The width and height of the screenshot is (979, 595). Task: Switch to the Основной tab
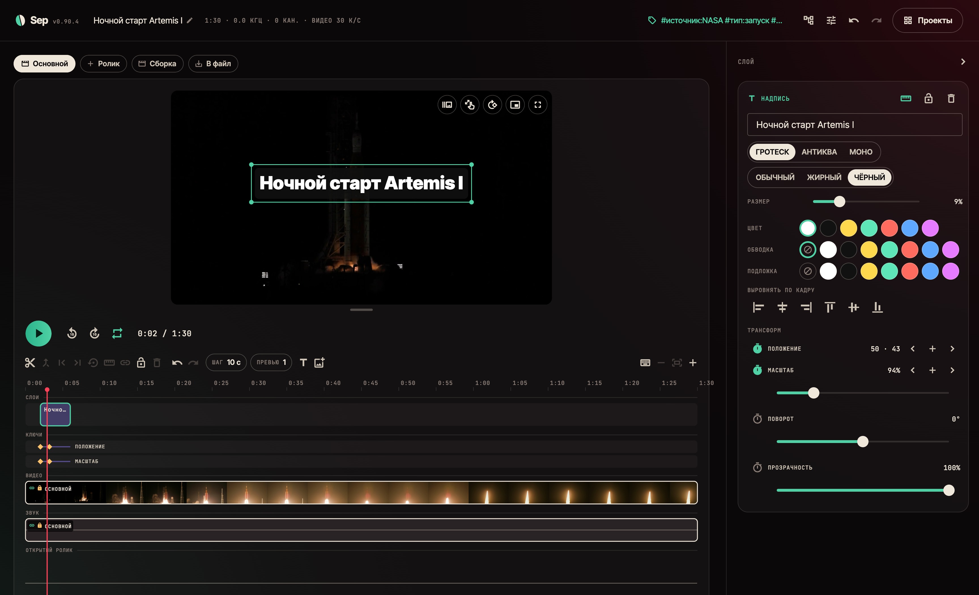pyautogui.click(x=44, y=63)
